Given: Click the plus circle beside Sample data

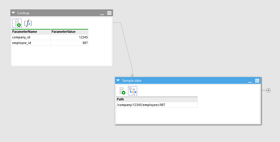Looking at the screenshot, I should [x=268, y=90].
